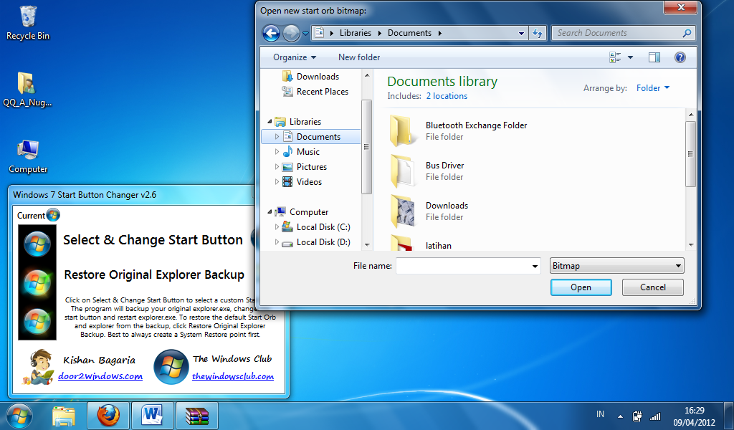734x430 pixels.
Task: Expand the Documents tree node
Action: click(277, 137)
